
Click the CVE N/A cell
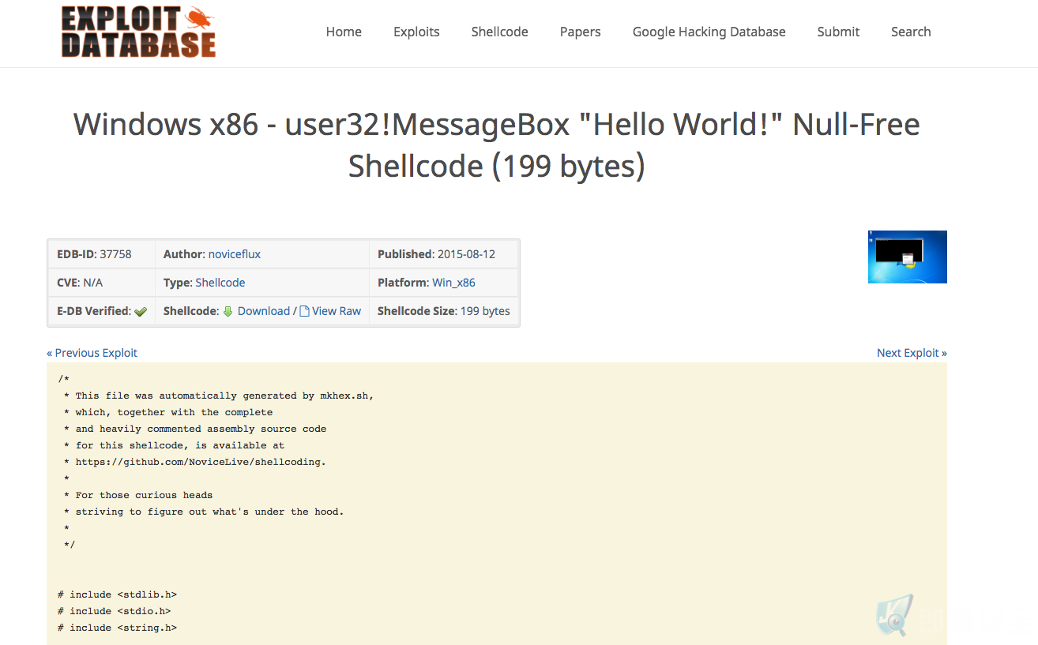pyautogui.click(x=101, y=283)
